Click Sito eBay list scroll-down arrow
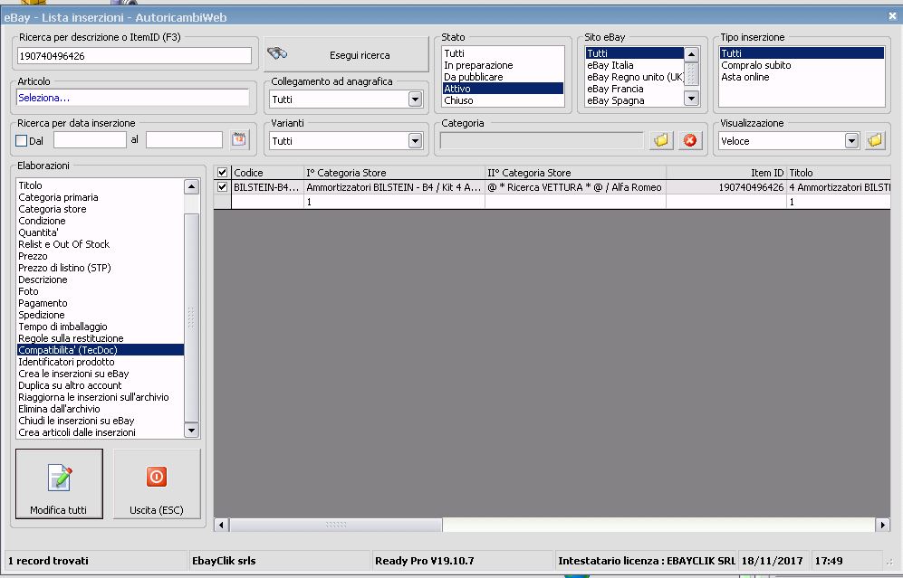 (x=692, y=99)
